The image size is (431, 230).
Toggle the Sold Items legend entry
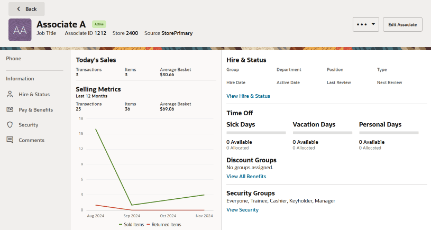[x=131, y=225]
